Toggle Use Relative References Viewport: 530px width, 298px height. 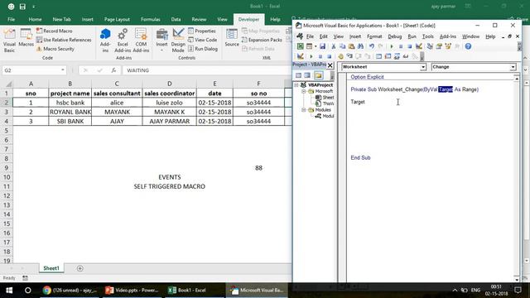64,40
